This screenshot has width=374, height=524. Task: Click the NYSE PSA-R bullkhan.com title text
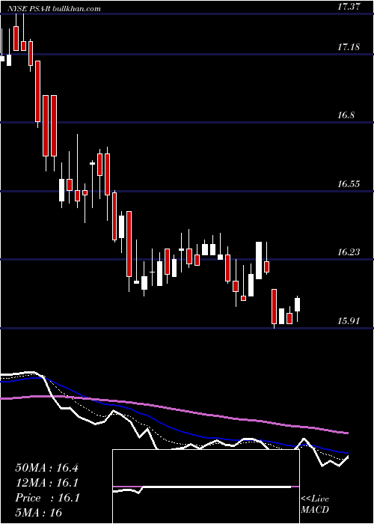54,9
